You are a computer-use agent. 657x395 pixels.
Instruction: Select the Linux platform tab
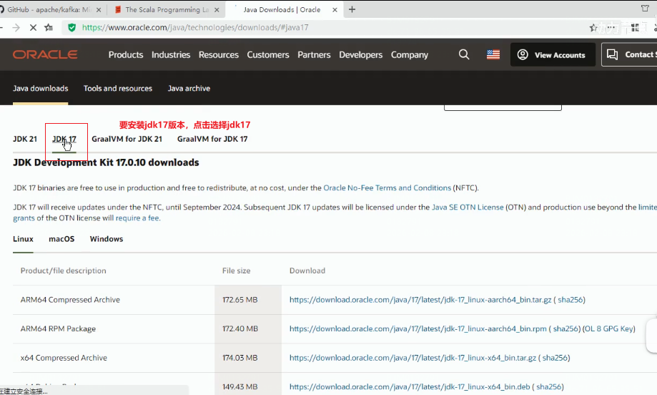click(23, 239)
